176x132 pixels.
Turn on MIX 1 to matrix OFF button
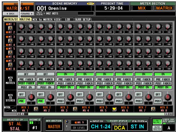coord(26,74)
